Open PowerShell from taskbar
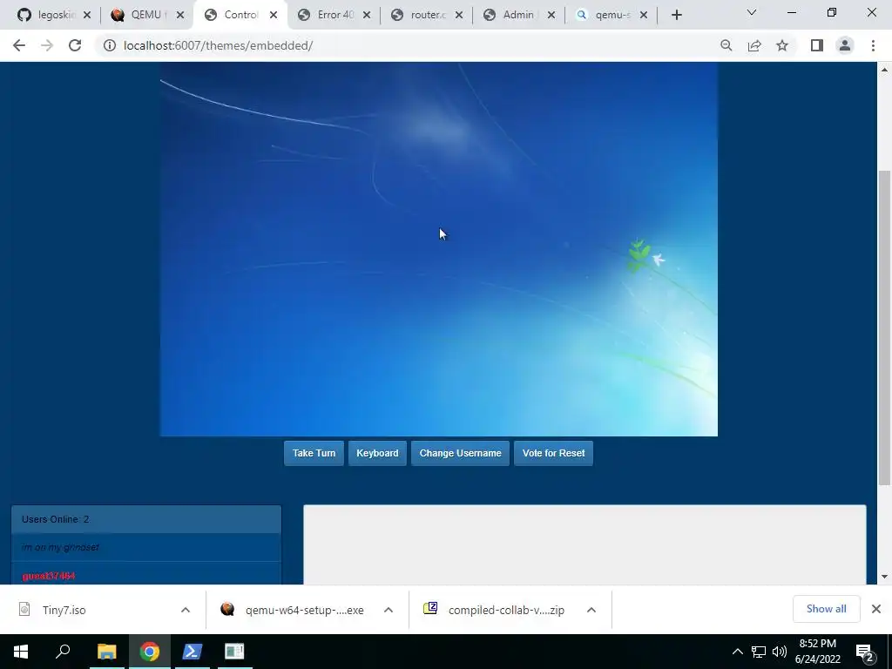This screenshot has height=669, width=892. point(192,652)
